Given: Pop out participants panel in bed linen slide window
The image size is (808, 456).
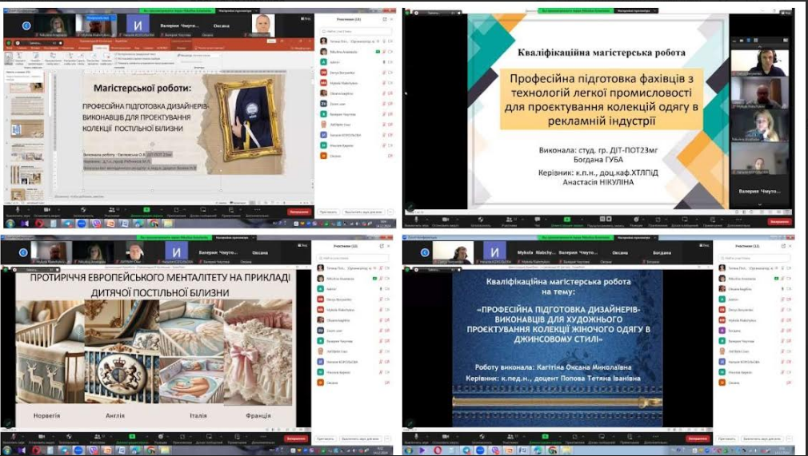Looking at the screenshot, I should coord(385,19).
